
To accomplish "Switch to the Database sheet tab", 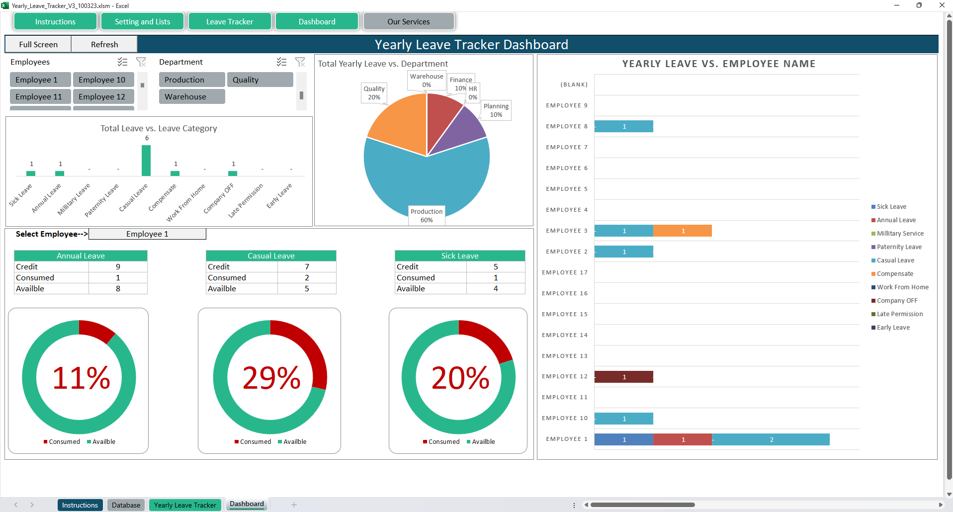I will tap(126, 505).
